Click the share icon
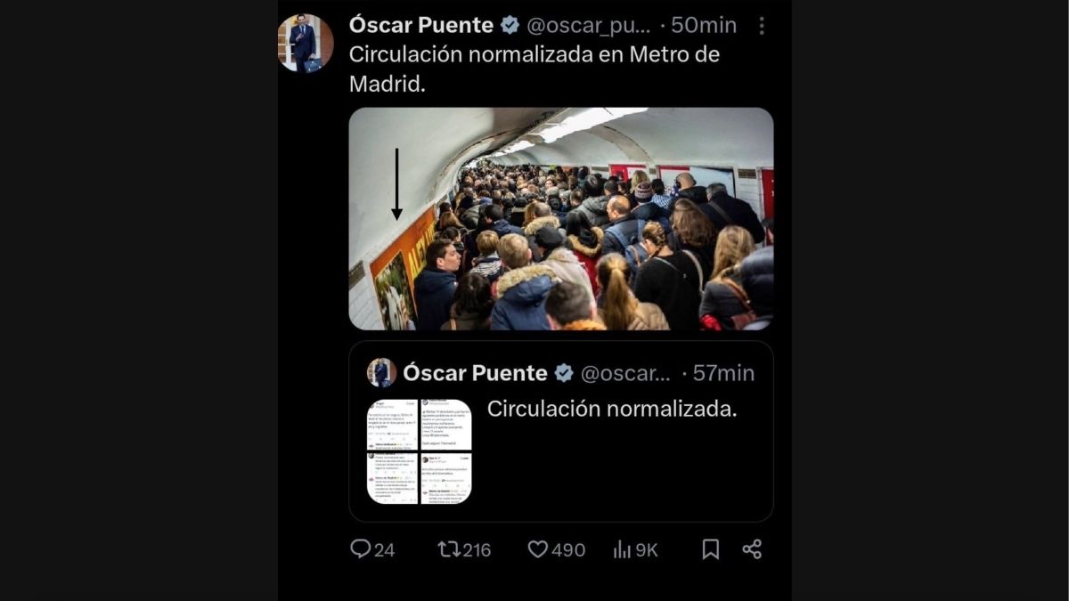 (x=752, y=549)
